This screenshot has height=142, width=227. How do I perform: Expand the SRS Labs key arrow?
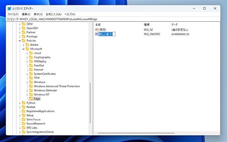20,128
